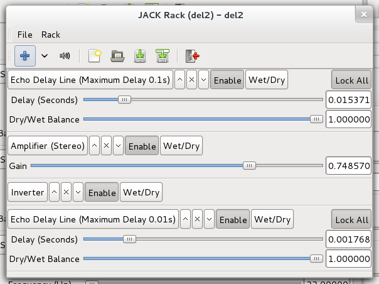379x284 pixels.
Task: Move the 0.01s Echo Delay Line down
Action: coord(209,219)
